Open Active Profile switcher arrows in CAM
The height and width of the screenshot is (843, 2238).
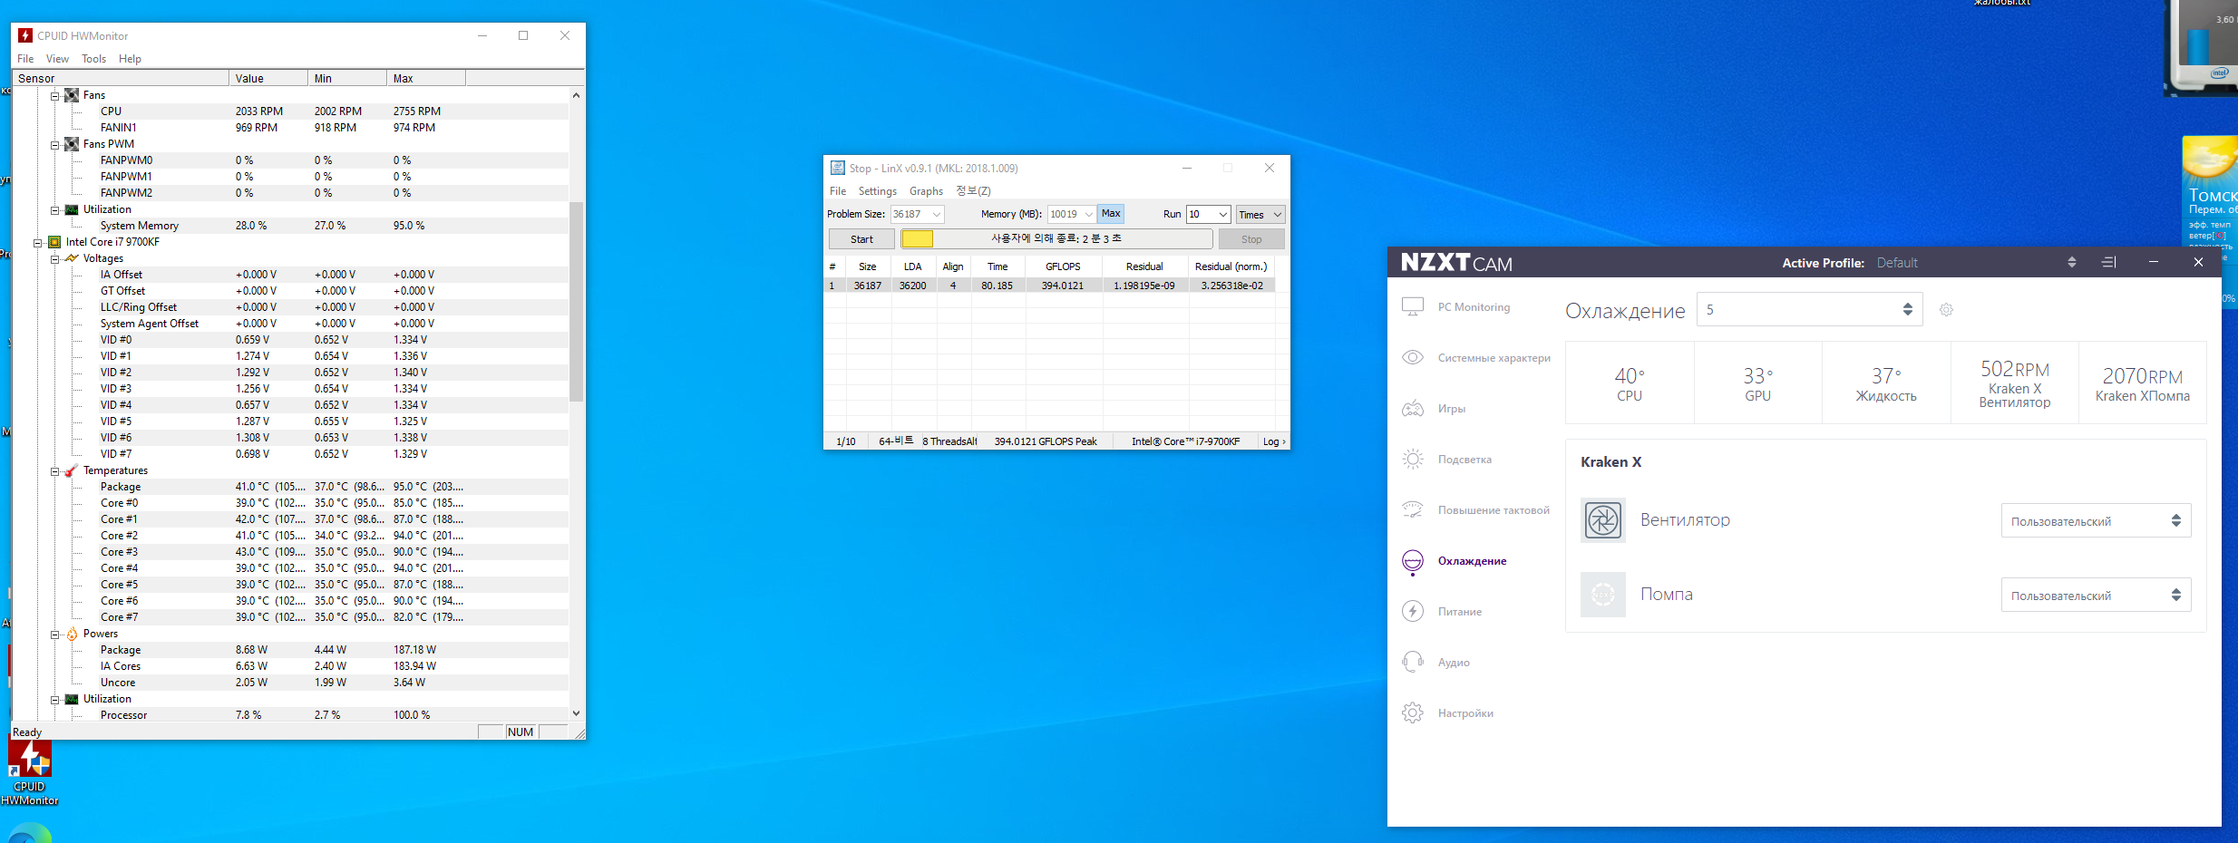point(2071,262)
